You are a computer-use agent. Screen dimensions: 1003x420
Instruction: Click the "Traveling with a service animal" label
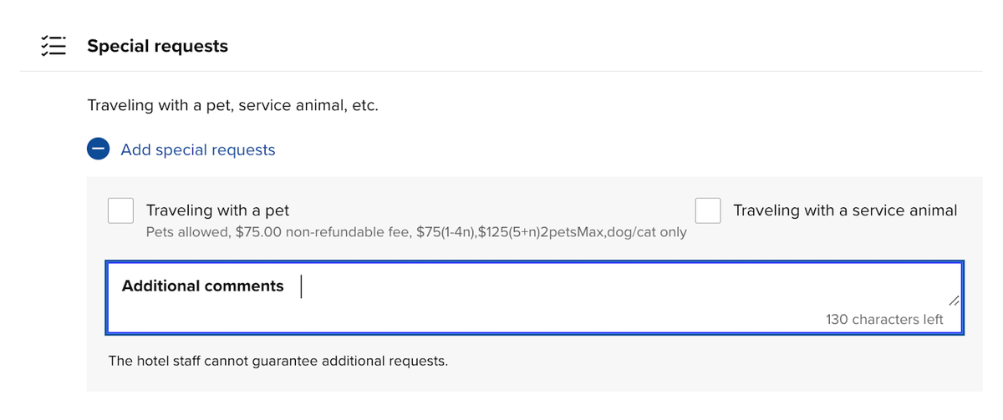tap(845, 210)
